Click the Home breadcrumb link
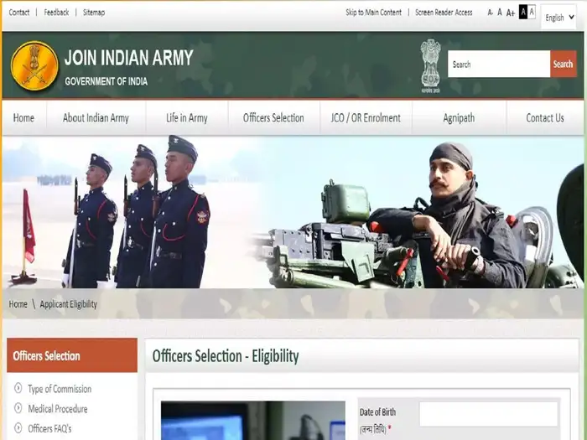 tap(18, 304)
